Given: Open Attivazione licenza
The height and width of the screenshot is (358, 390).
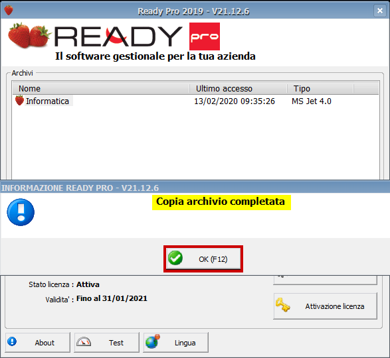Looking at the screenshot, I should tap(326, 306).
